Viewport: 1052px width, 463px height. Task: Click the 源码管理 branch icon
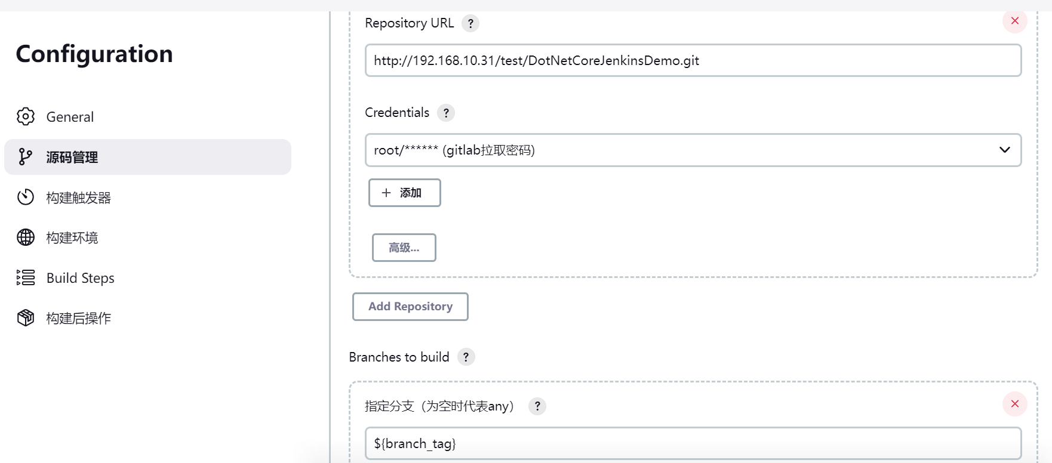(25, 157)
